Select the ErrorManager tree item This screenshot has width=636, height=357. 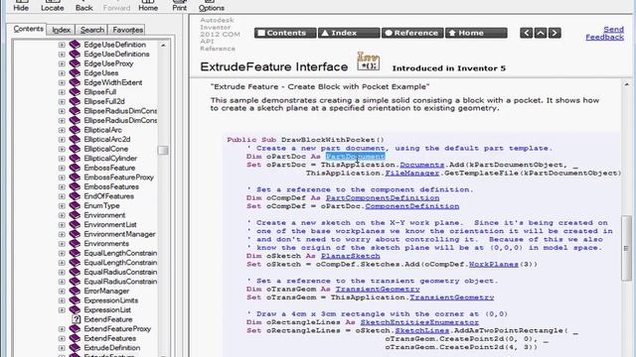click(x=106, y=291)
